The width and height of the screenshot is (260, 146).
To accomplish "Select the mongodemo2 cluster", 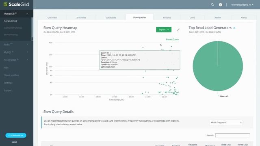I will tap(10, 21).
